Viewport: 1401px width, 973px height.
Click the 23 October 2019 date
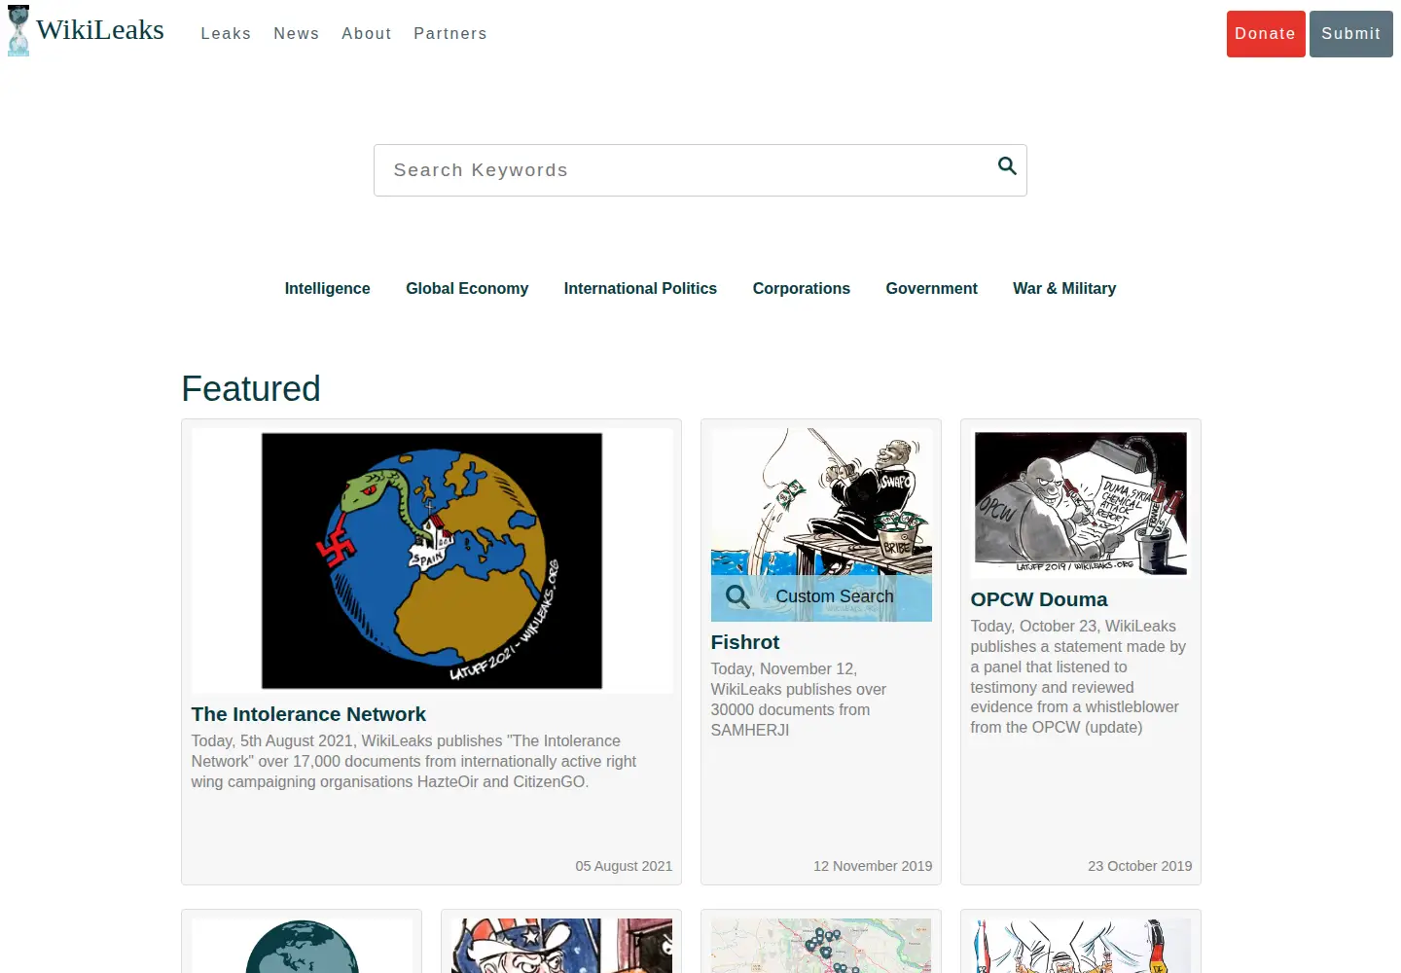coord(1139,866)
